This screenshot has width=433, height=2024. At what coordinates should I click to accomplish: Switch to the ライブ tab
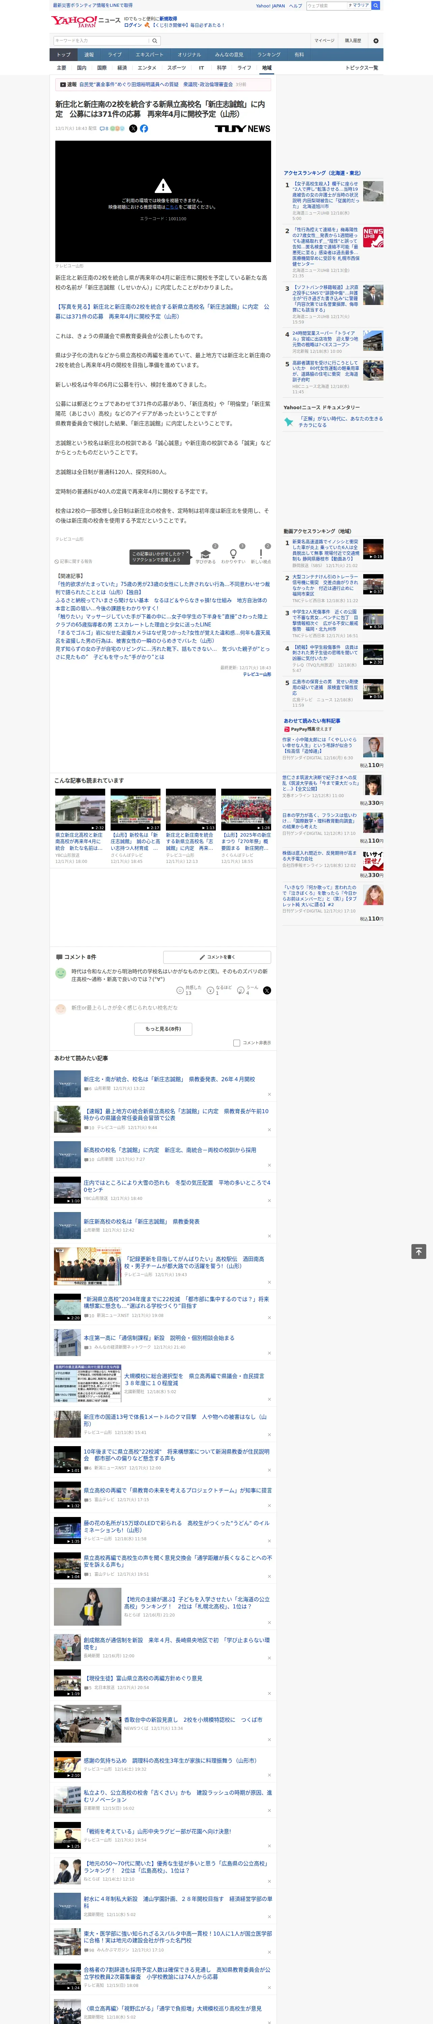point(115,55)
